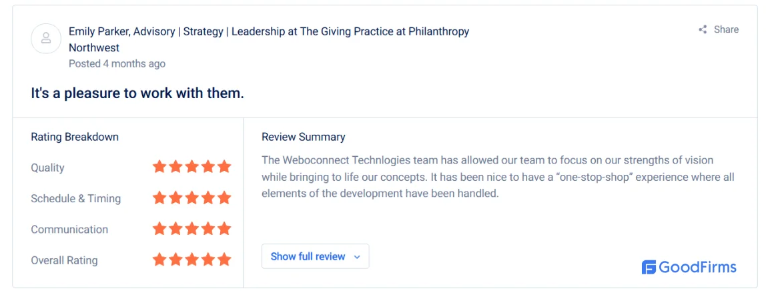
Task: Click the GoodFirms brand text
Action: pyautogui.click(x=697, y=268)
